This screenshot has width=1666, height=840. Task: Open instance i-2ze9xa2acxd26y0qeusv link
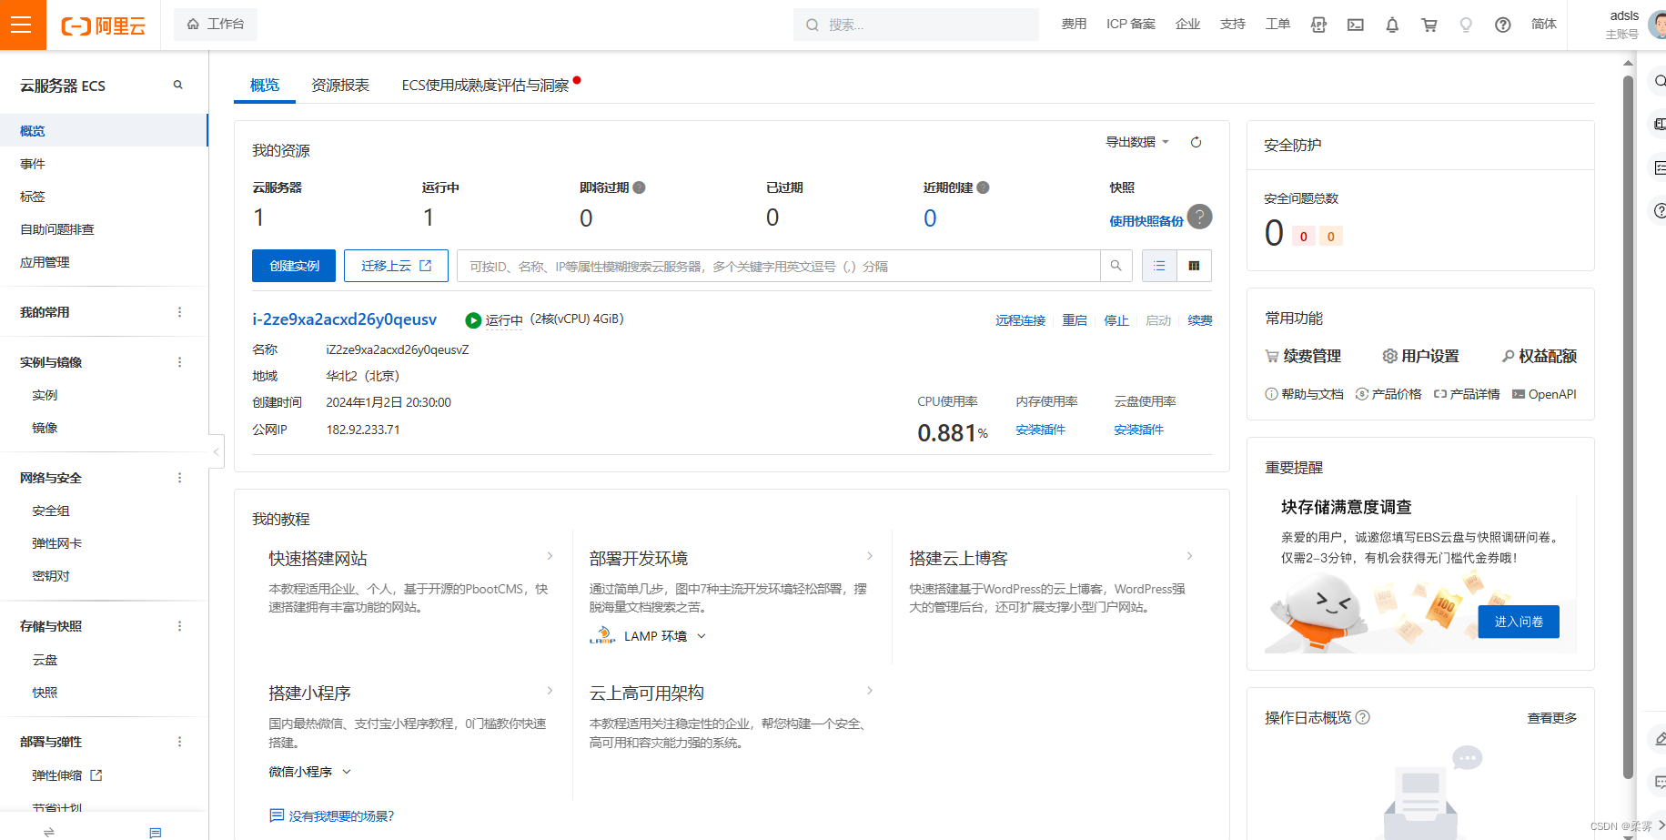pyautogui.click(x=344, y=319)
